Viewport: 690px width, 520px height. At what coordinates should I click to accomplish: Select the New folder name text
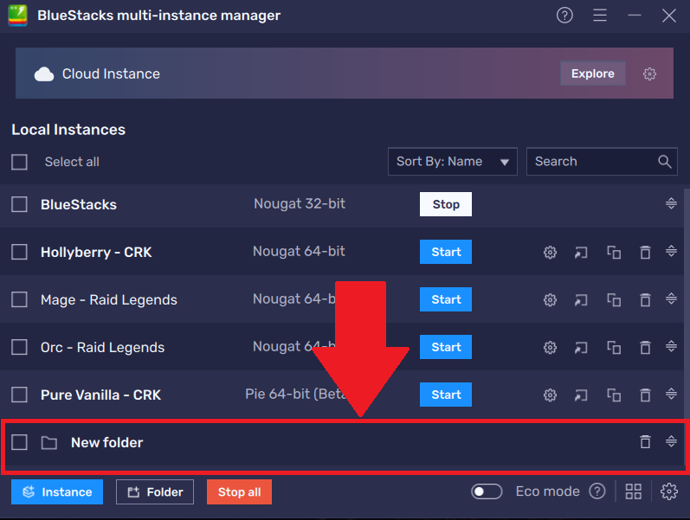[107, 443]
